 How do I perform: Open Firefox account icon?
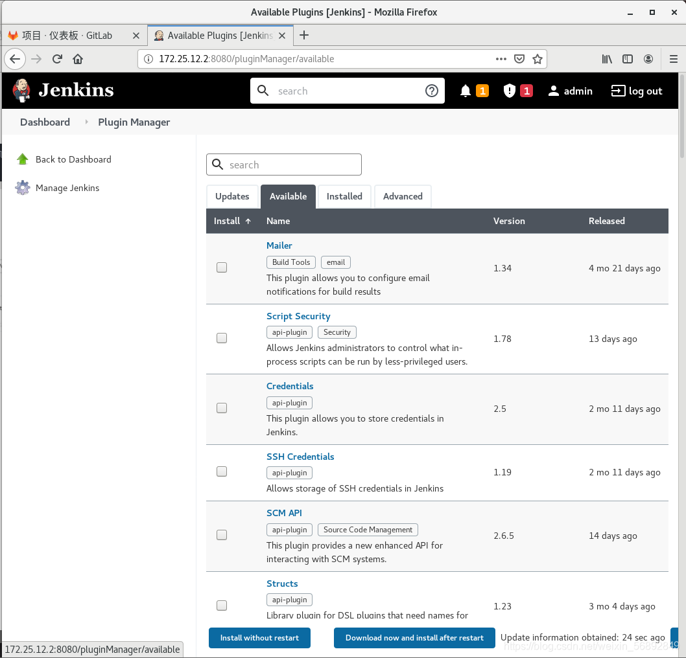pyautogui.click(x=648, y=59)
